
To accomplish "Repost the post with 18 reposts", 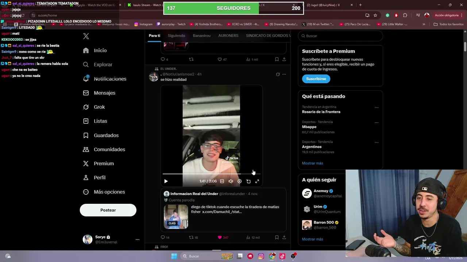I will point(193,237).
